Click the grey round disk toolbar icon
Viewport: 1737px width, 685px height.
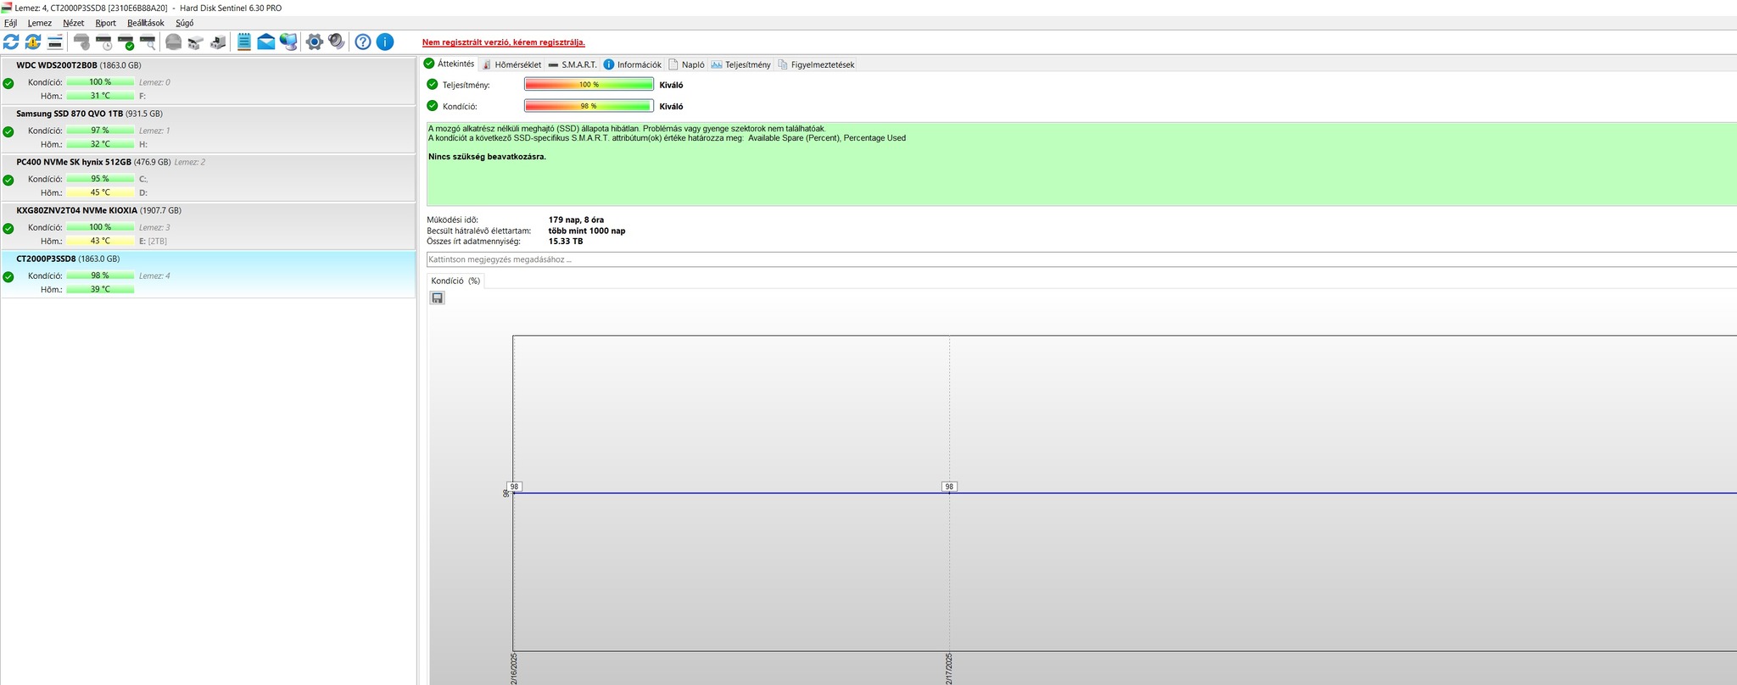[x=174, y=42]
